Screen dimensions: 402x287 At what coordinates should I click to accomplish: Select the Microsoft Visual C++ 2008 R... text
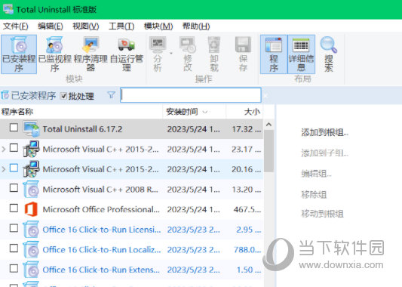click(100, 190)
